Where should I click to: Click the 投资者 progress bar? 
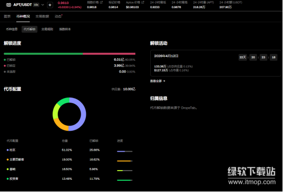tap(125, 180)
